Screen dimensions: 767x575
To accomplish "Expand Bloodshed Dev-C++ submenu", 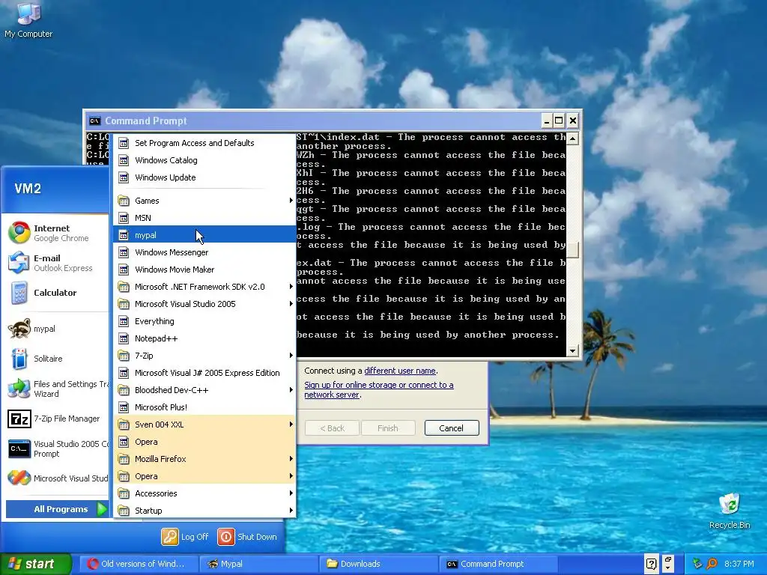I will click(x=204, y=389).
